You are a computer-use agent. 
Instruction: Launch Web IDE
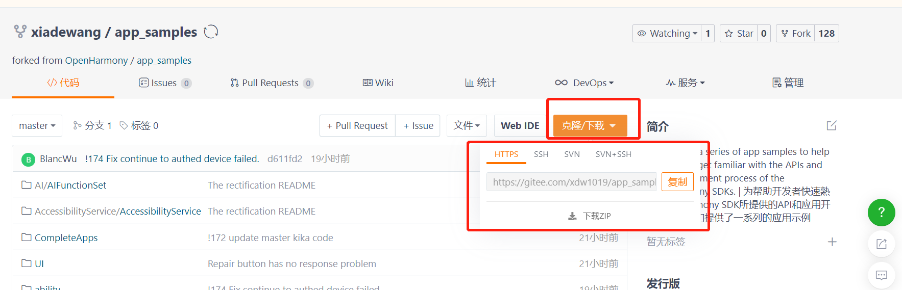(520, 125)
